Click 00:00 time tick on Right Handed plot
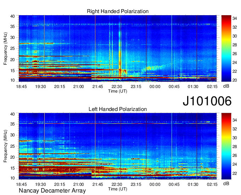This screenshot has width=241, height=195. tap(155, 87)
